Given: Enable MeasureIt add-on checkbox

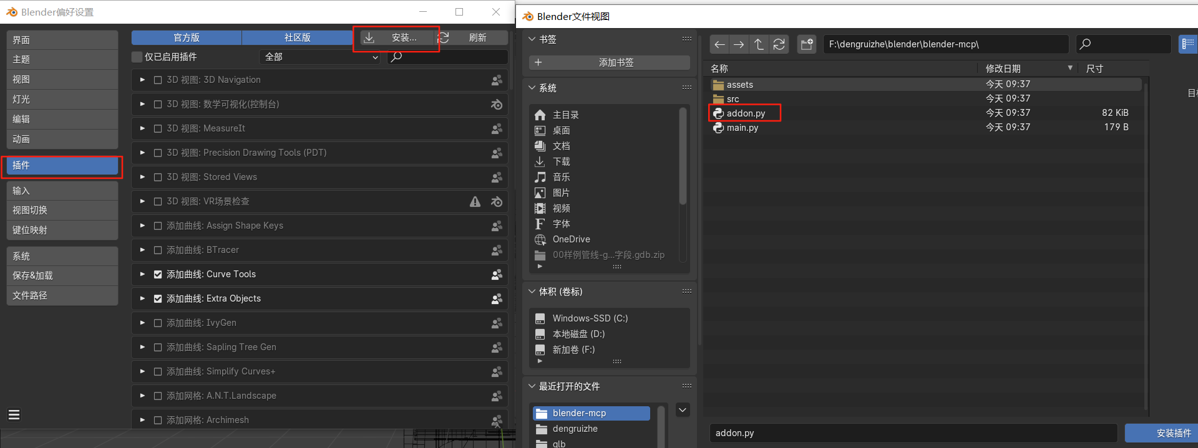Looking at the screenshot, I should coord(158,128).
